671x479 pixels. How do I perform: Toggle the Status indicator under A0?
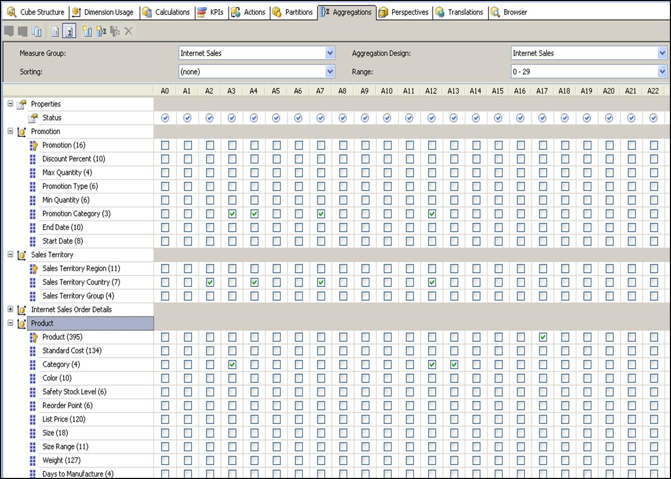tap(165, 118)
